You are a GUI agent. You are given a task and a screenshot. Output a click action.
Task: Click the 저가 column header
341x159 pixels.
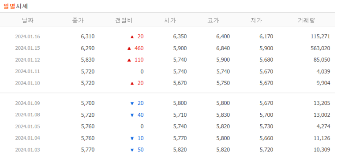tap(256, 20)
